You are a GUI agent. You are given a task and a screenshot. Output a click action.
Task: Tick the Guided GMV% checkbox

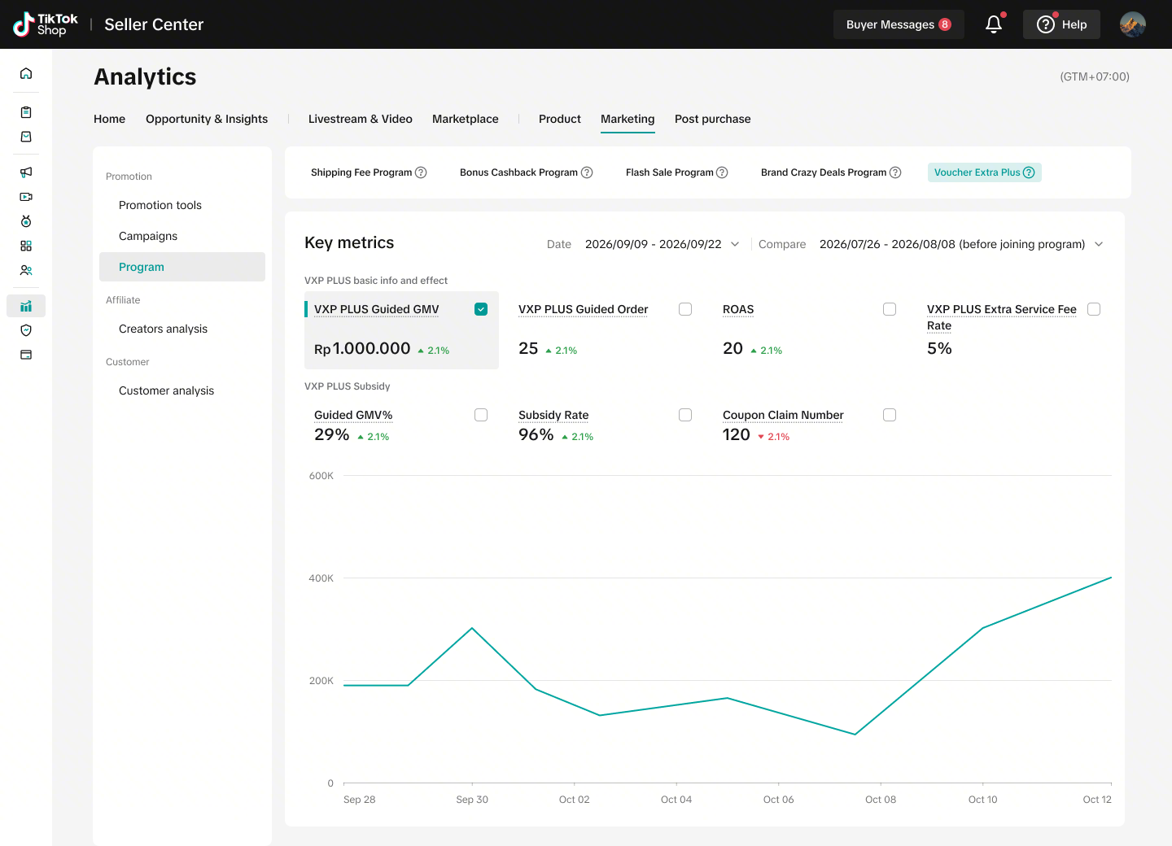click(481, 415)
